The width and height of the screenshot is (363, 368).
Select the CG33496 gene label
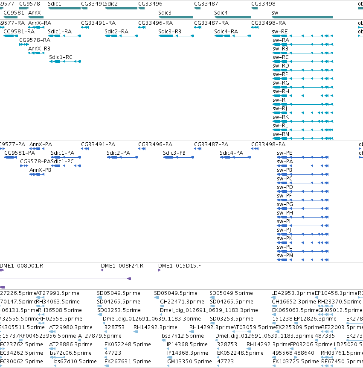(150, 4)
